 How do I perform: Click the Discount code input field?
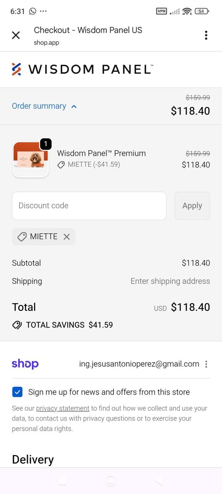coord(89,206)
